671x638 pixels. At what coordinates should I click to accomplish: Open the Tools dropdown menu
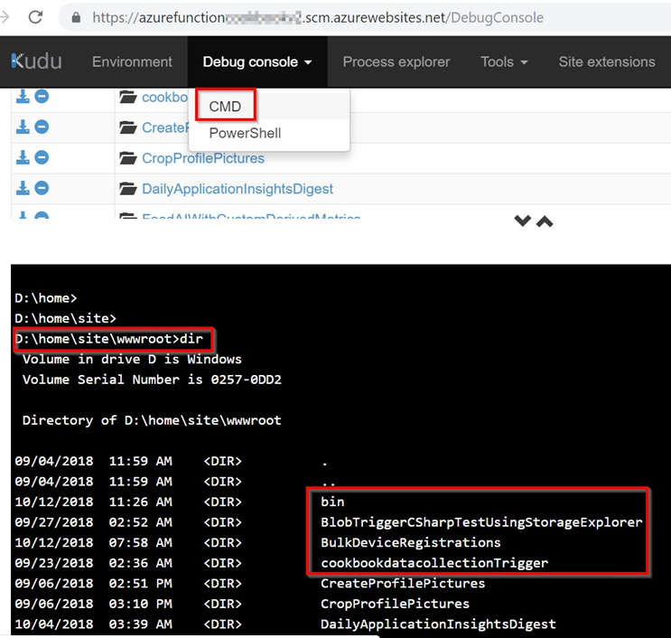(504, 61)
